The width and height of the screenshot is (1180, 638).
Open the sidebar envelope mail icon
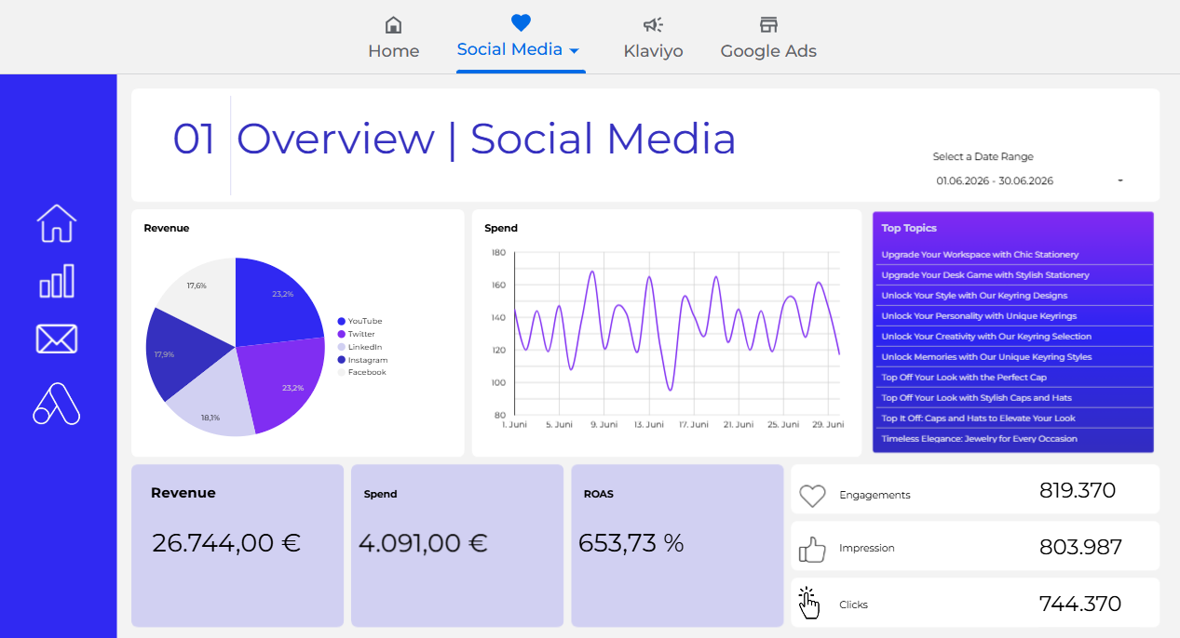coord(57,339)
